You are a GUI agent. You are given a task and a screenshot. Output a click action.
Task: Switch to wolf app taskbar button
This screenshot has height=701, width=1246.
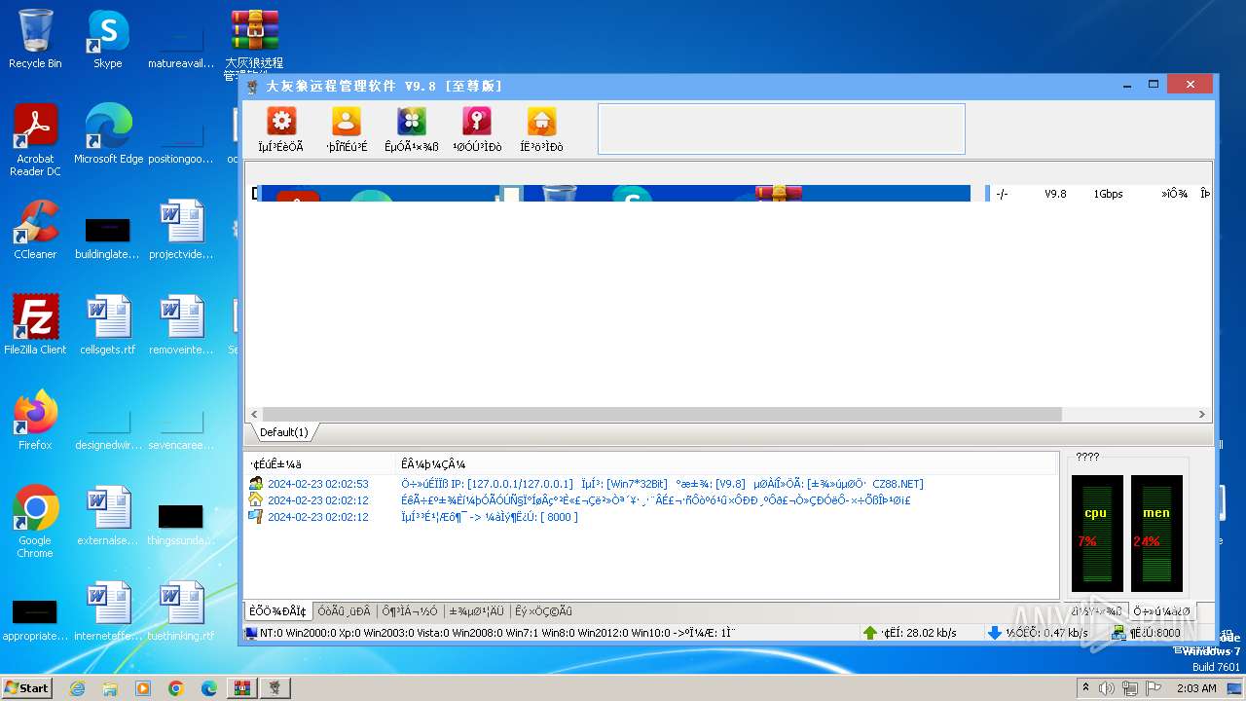point(276,688)
